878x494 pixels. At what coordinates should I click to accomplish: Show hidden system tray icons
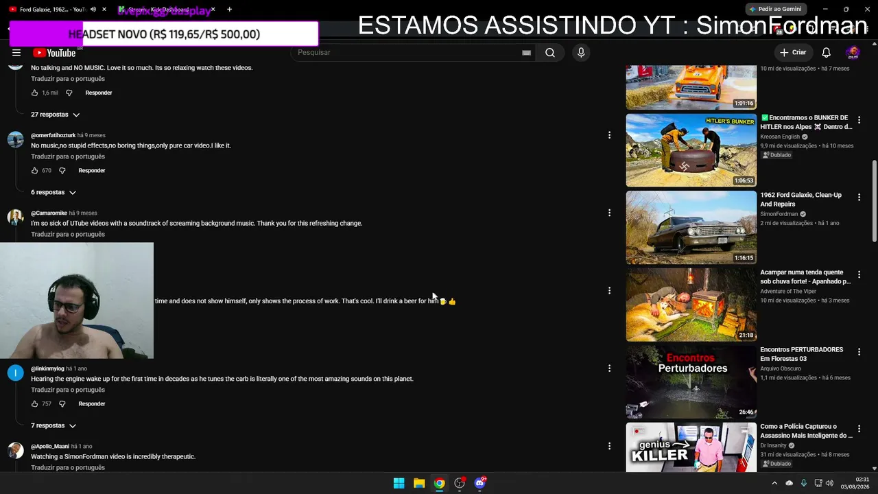(774, 483)
